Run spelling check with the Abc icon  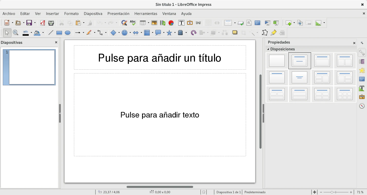coord(133,23)
